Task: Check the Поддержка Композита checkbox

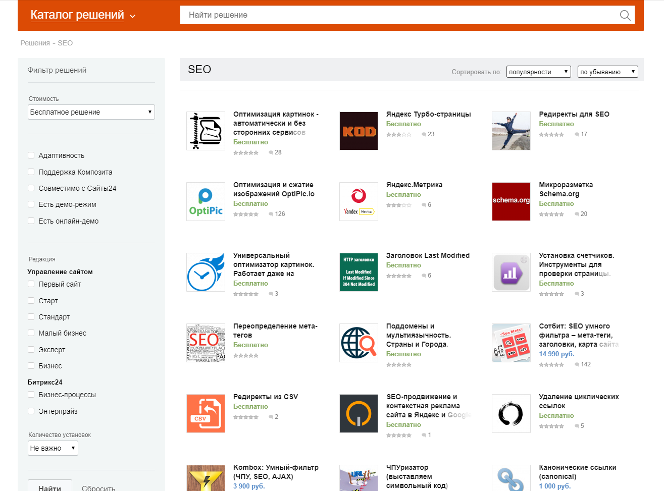Action: pyautogui.click(x=31, y=172)
